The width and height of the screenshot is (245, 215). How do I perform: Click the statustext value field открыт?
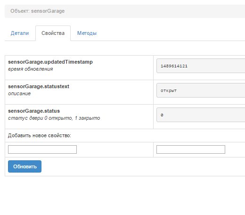tap(201, 91)
